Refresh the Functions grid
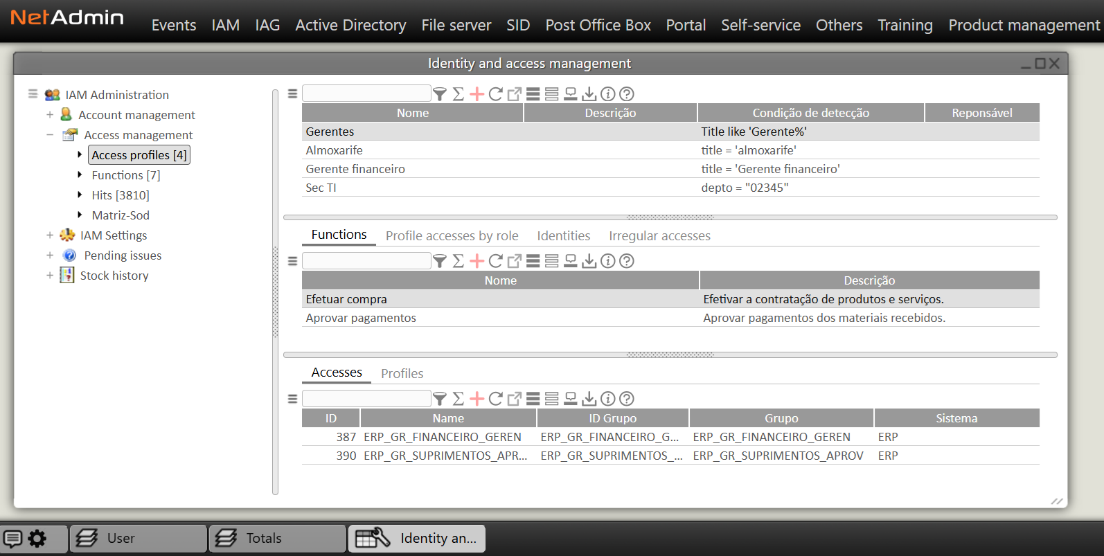The height and width of the screenshot is (556, 1104). pyautogui.click(x=496, y=260)
